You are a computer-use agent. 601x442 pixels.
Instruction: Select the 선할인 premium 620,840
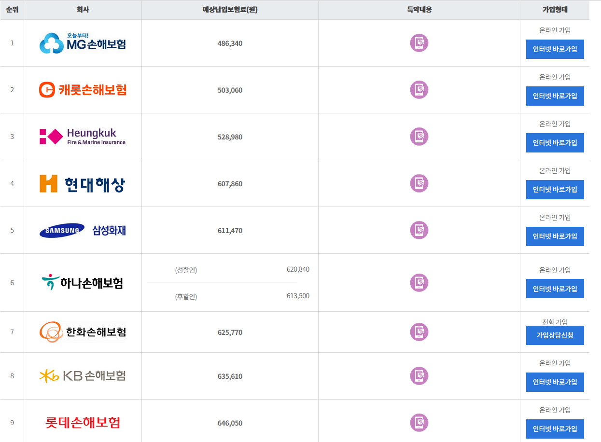point(298,269)
